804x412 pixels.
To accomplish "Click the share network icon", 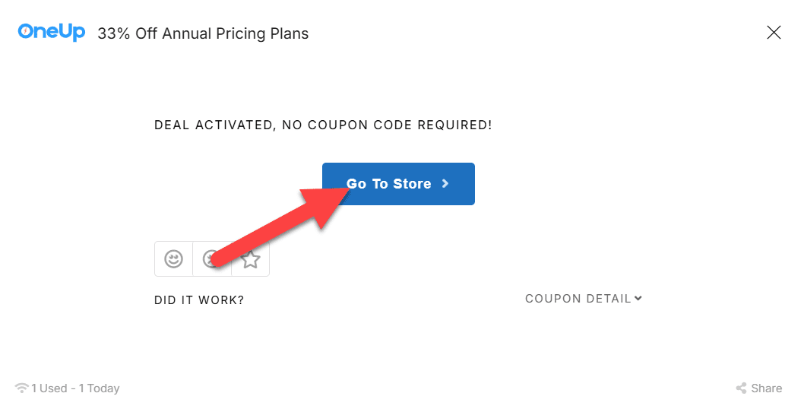I will point(741,388).
